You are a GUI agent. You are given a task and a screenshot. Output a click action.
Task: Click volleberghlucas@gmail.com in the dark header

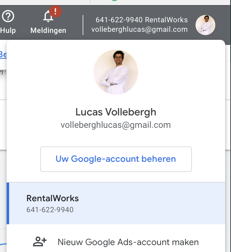tap(140, 30)
